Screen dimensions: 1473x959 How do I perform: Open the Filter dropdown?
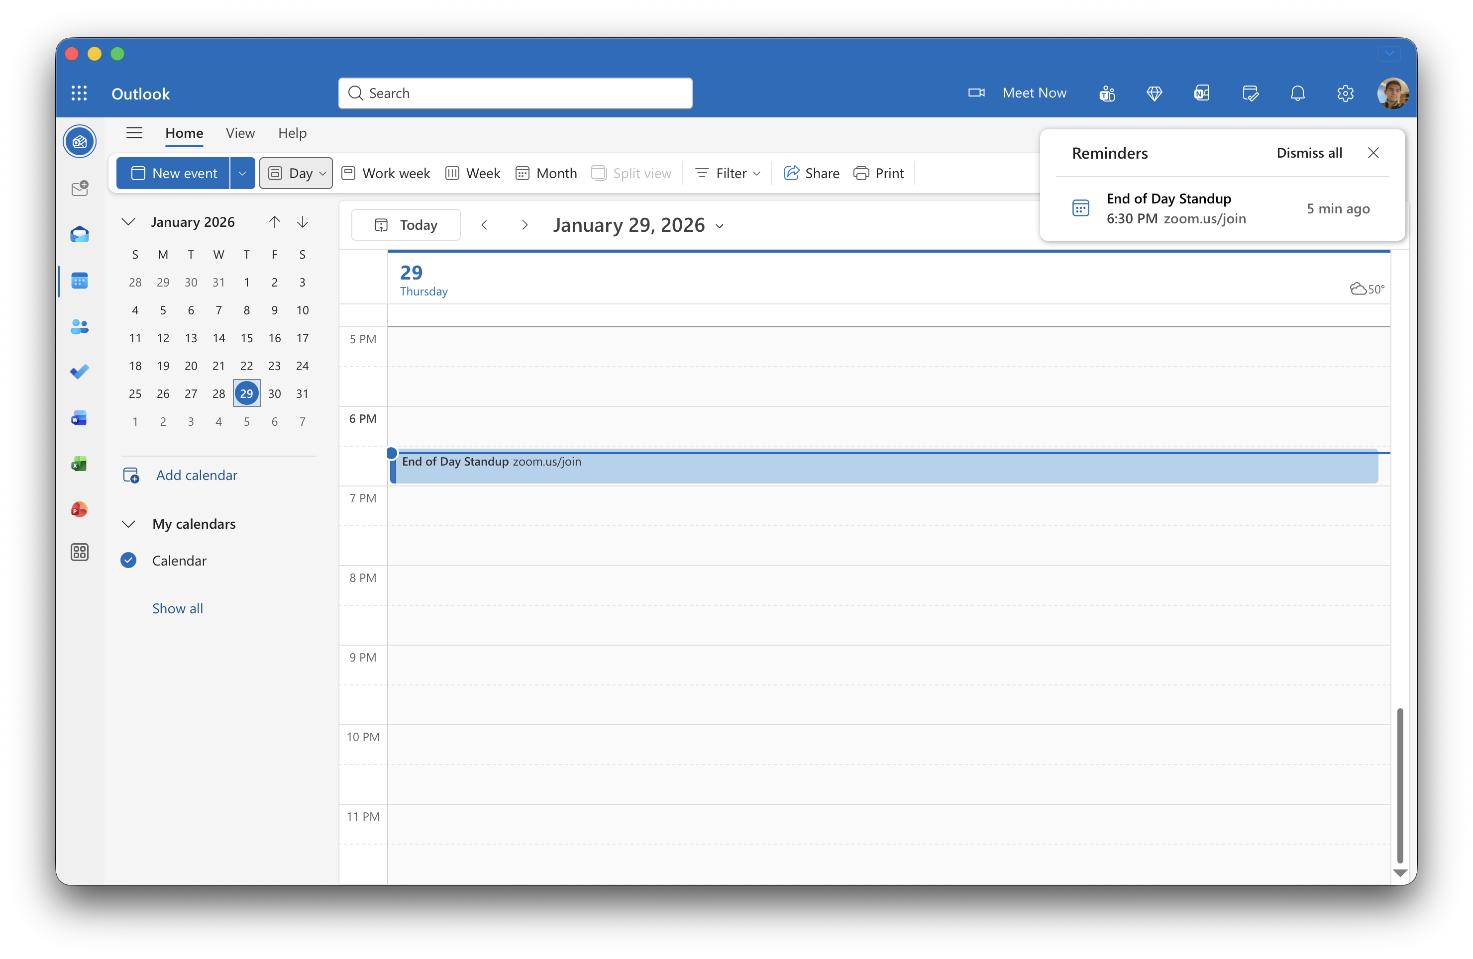(727, 173)
